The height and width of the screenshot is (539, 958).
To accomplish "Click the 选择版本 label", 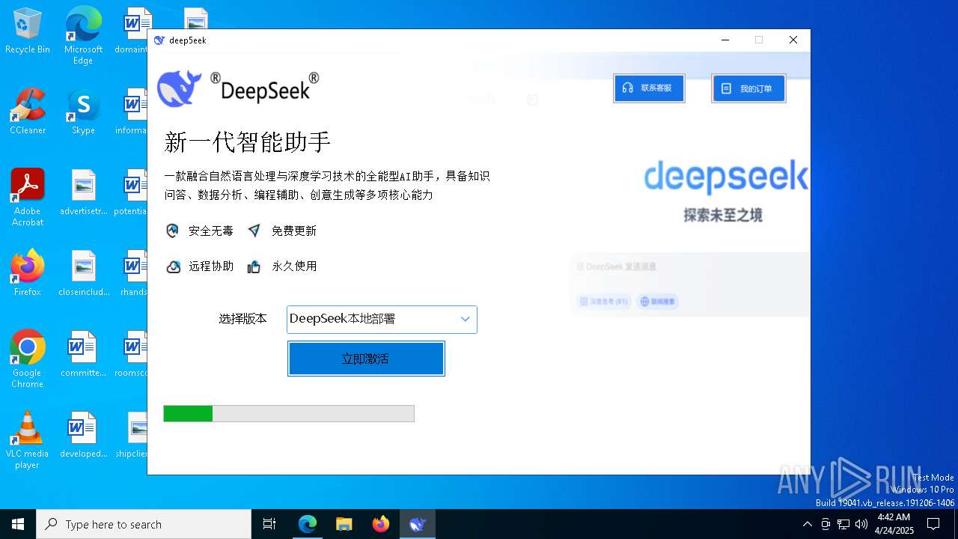I will (x=242, y=319).
